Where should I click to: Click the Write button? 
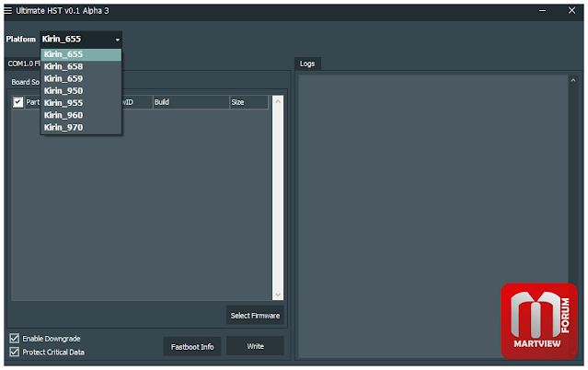pyautogui.click(x=255, y=346)
